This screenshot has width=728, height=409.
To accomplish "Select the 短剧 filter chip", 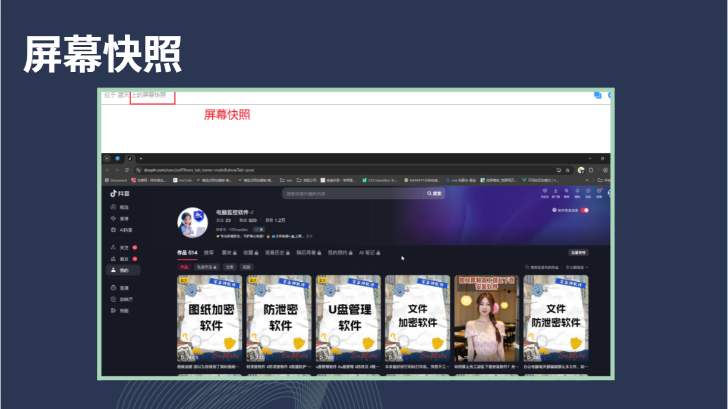I will [x=247, y=267].
